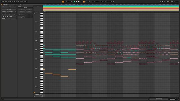
Task: Click the track overview scrollbar thumb
Action: 159,99
